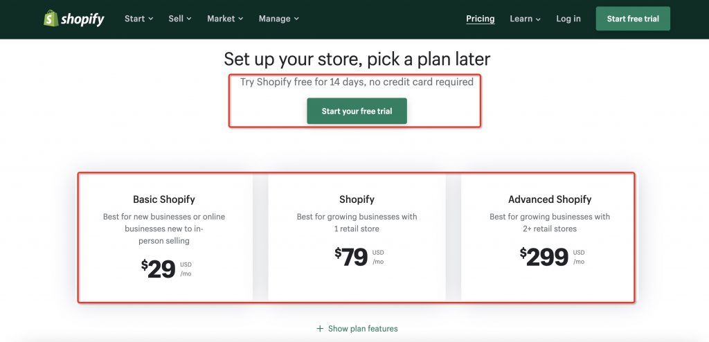Select the Shopify $79 plan card
This screenshot has height=342, width=709.
(357, 237)
